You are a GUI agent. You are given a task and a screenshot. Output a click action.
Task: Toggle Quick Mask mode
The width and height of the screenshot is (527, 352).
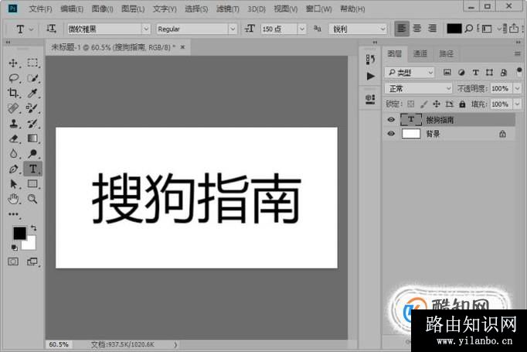coord(13,261)
